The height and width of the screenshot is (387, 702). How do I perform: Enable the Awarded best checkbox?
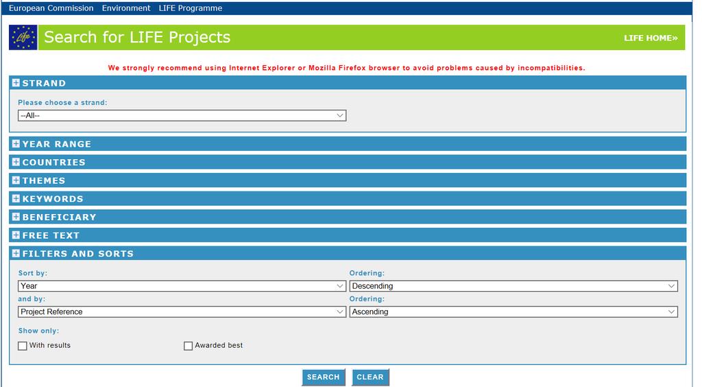coord(188,346)
